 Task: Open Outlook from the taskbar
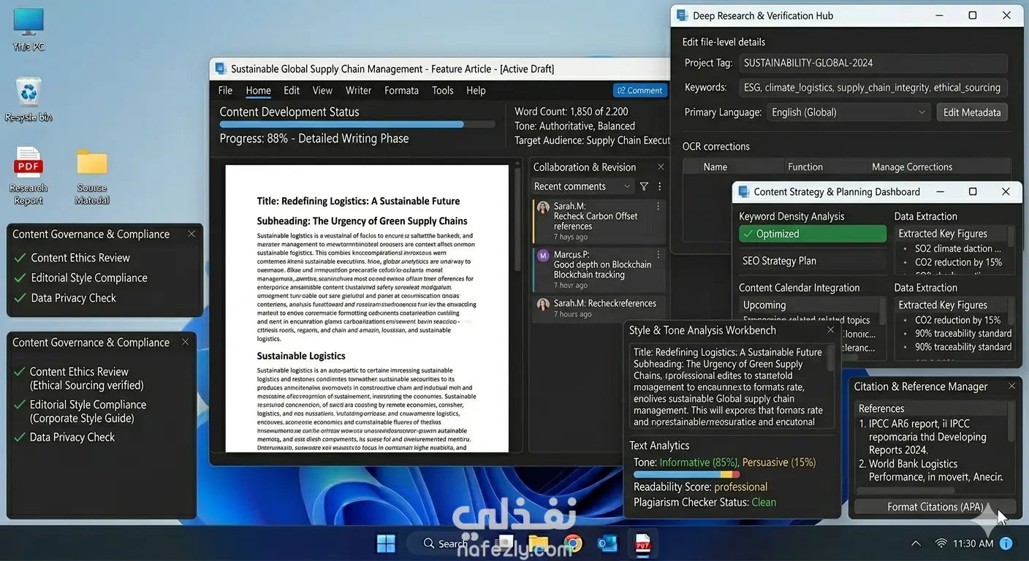(x=607, y=543)
